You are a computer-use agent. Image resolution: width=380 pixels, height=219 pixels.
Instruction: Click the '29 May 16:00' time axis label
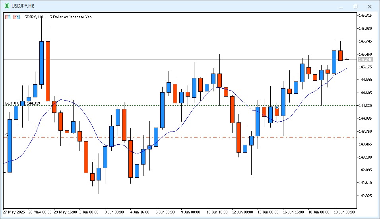tap(66, 212)
